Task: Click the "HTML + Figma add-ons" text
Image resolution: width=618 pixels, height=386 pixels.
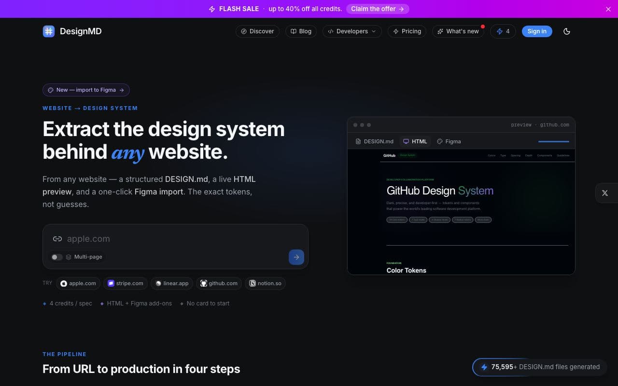Action: click(139, 303)
